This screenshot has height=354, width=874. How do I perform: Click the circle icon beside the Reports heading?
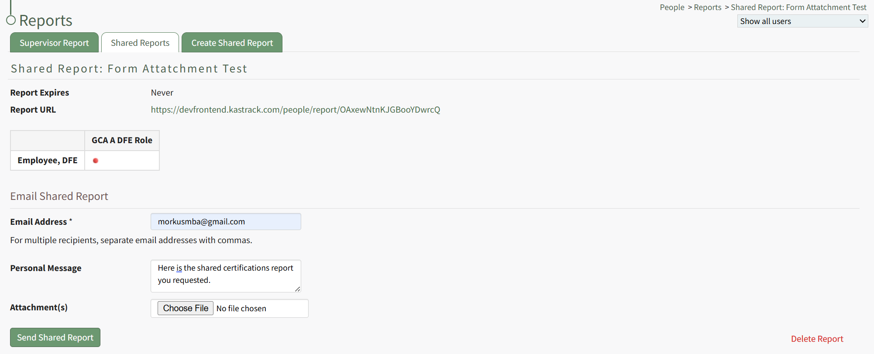(x=11, y=20)
